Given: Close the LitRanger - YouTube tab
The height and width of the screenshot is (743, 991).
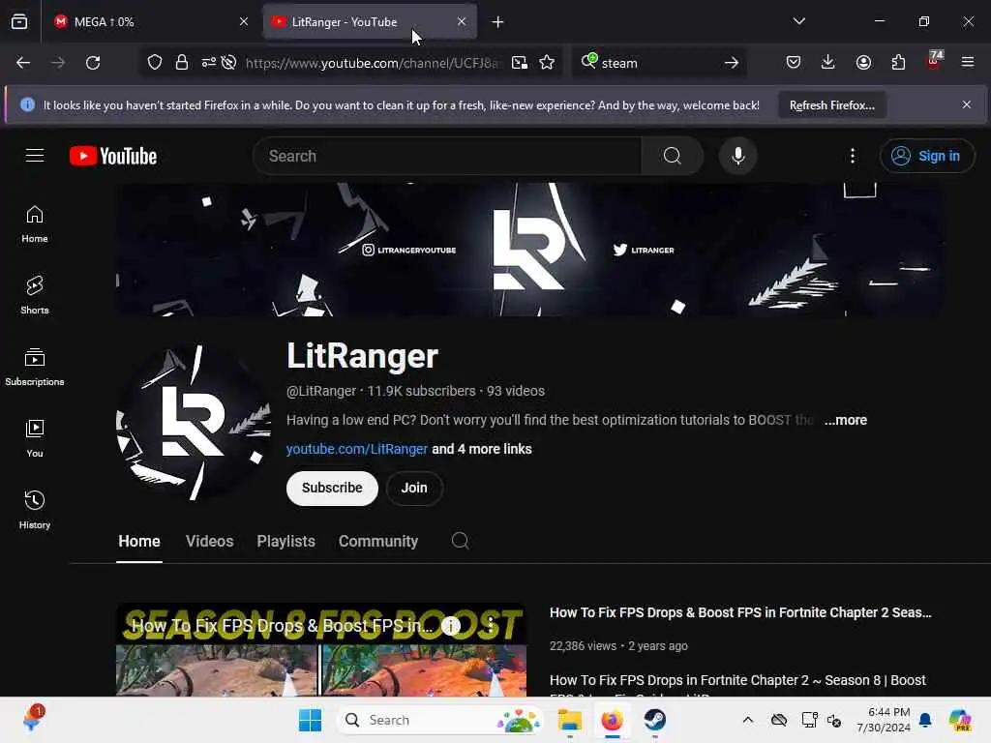Looking at the screenshot, I should pos(462,22).
